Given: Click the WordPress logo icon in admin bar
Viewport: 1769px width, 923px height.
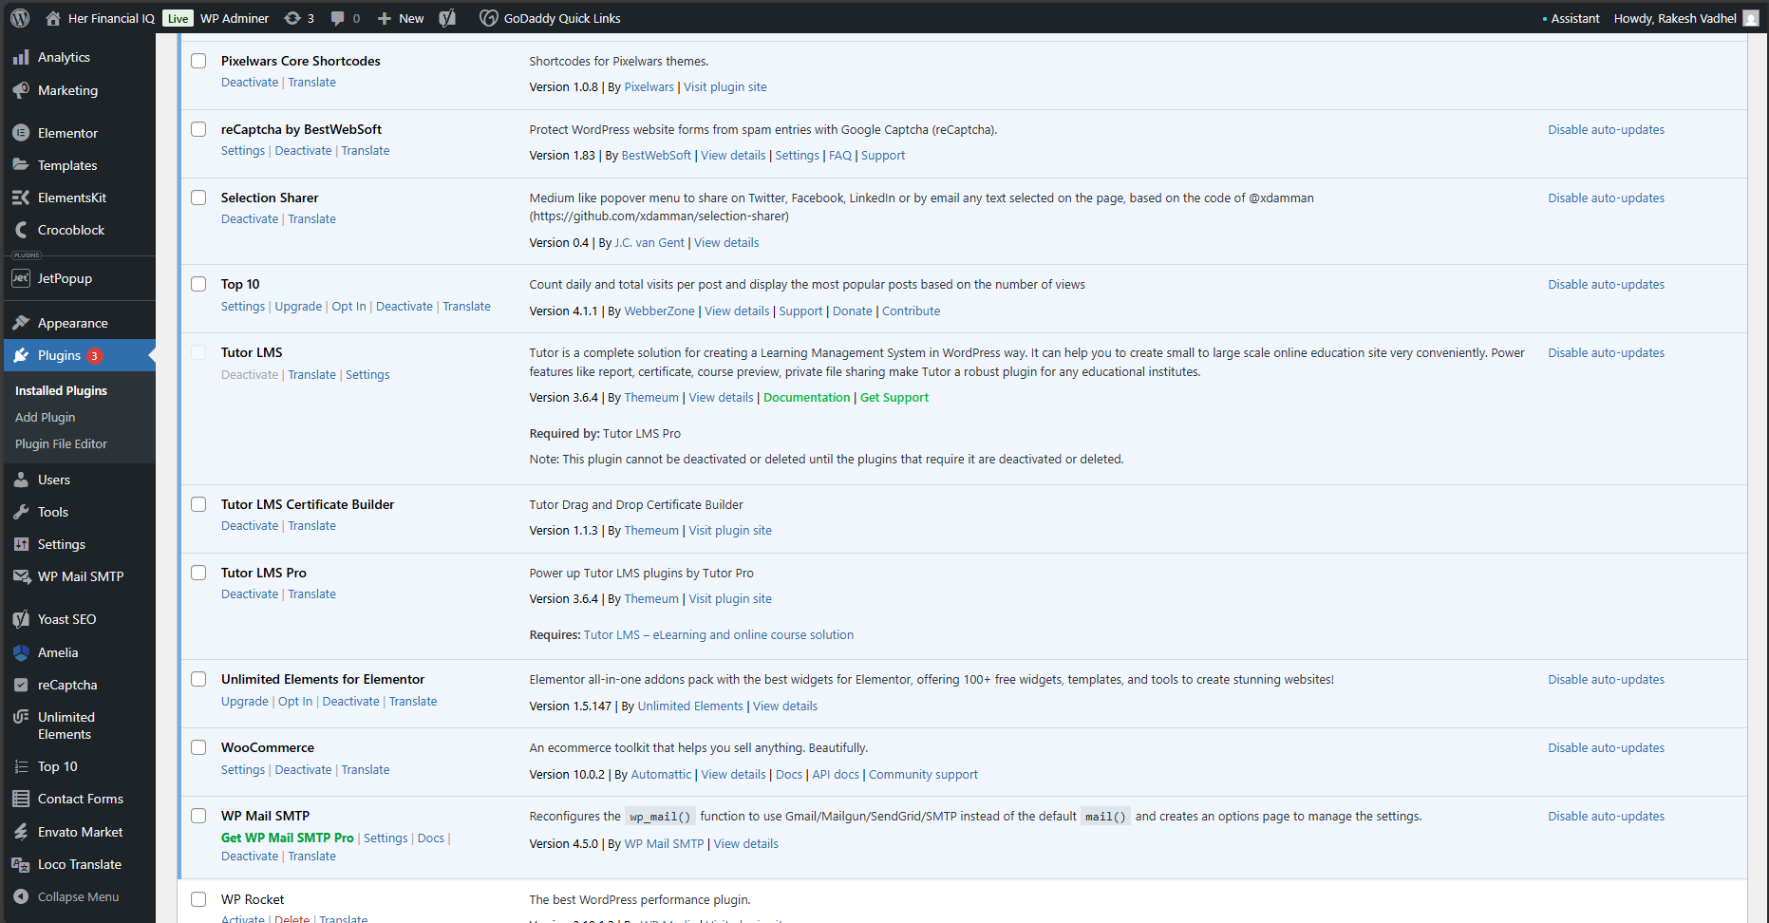Looking at the screenshot, I should point(20,18).
